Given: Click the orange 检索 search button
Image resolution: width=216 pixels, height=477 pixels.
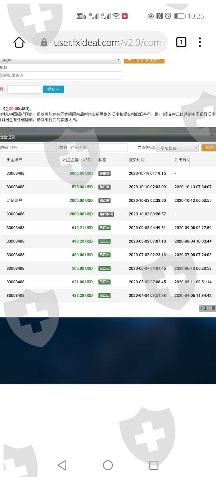Looking at the screenshot, I should (209, 147).
